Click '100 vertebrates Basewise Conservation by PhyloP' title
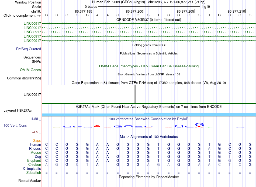This screenshot has height=187, width=256. click(x=149, y=119)
